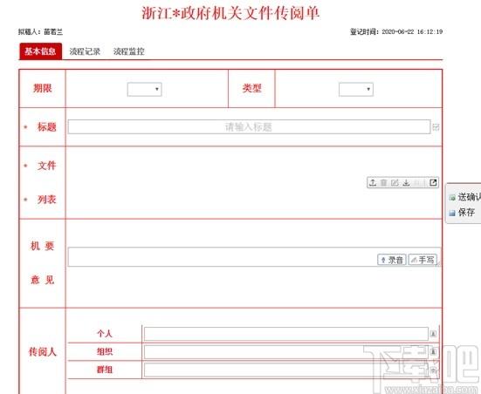
Task: Switch to the 流程记录 tab
Action: tap(85, 51)
